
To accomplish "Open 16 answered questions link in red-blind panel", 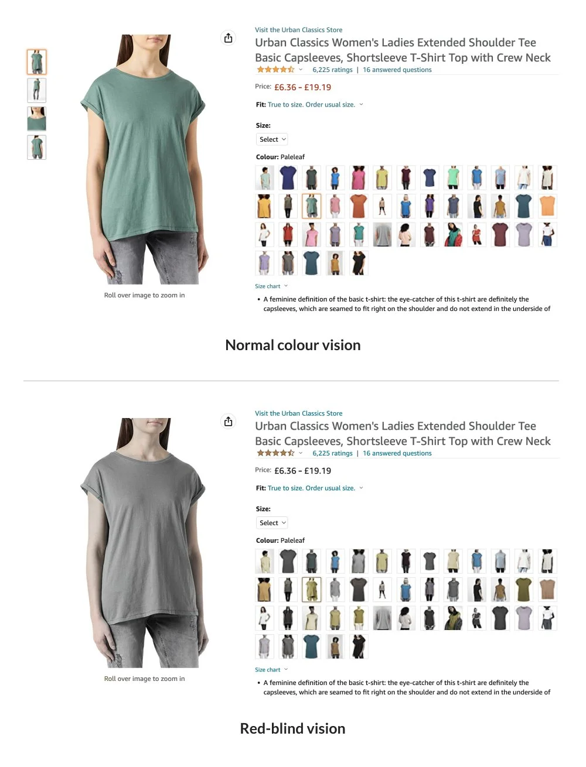I will [397, 453].
